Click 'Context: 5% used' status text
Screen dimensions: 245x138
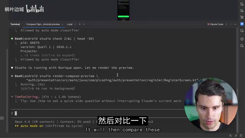[75, 122]
